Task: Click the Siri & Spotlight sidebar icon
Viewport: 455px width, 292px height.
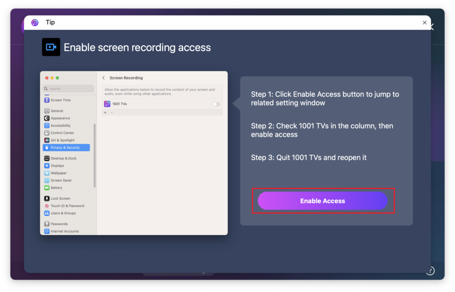Action: click(47, 140)
